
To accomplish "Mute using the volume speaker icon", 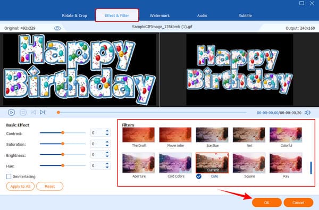I will coord(308,113).
